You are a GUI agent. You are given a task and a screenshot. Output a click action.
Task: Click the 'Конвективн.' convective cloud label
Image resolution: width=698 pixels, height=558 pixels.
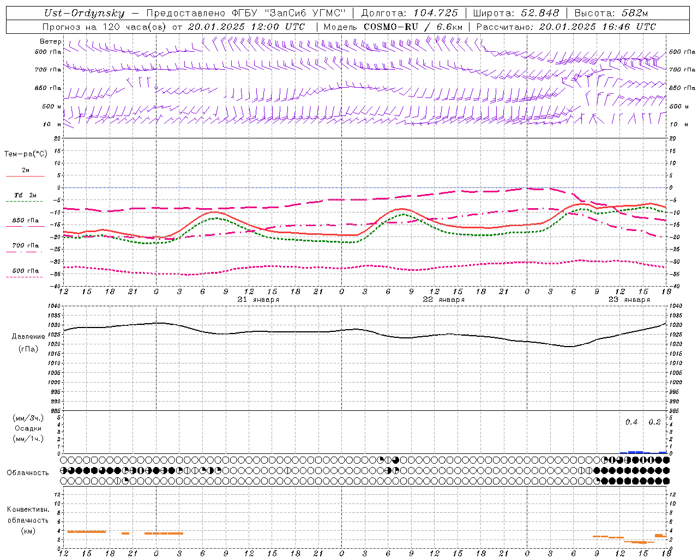(x=28, y=510)
